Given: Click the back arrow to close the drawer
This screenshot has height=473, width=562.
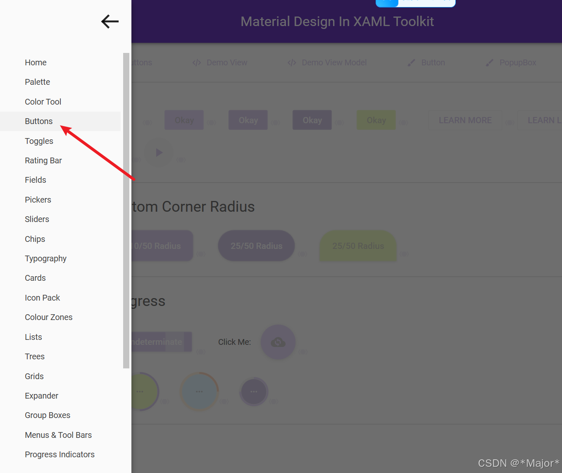Looking at the screenshot, I should coord(110,21).
